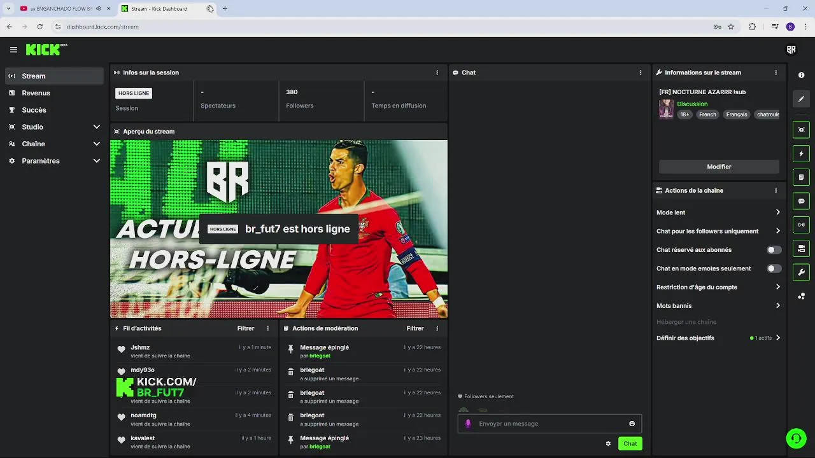Open the hamburger menu beside Kick logo

[x=13, y=50]
